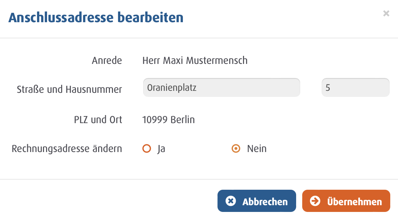Click the city name Berlin
The width and height of the screenshot is (398, 220).
click(x=183, y=120)
